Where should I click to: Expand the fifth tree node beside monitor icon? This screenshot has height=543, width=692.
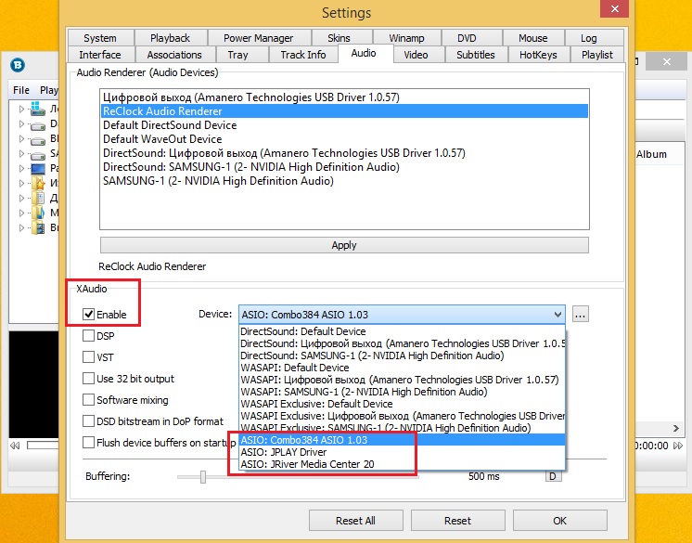click(x=21, y=168)
